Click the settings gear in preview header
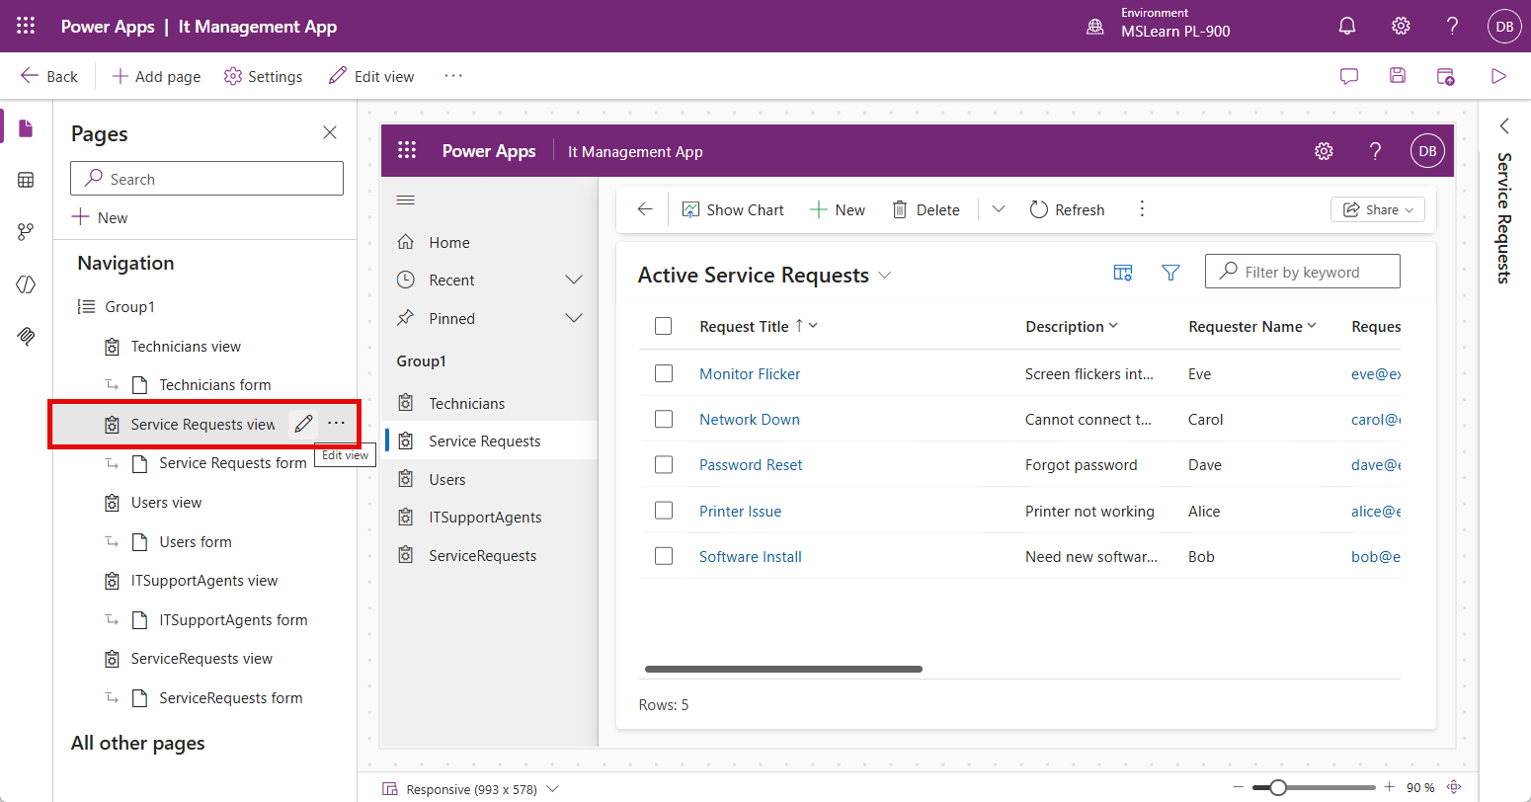1531x802 pixels. pos(1324,151)
